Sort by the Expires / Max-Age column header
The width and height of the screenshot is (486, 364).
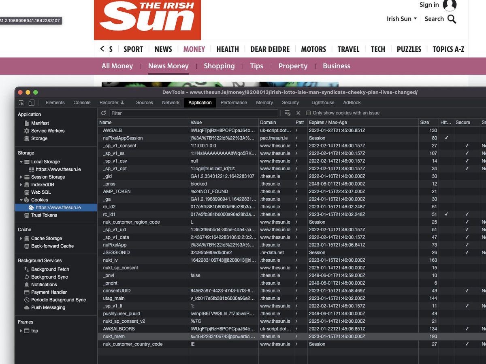pyautogui.click(x=362, y=122)
